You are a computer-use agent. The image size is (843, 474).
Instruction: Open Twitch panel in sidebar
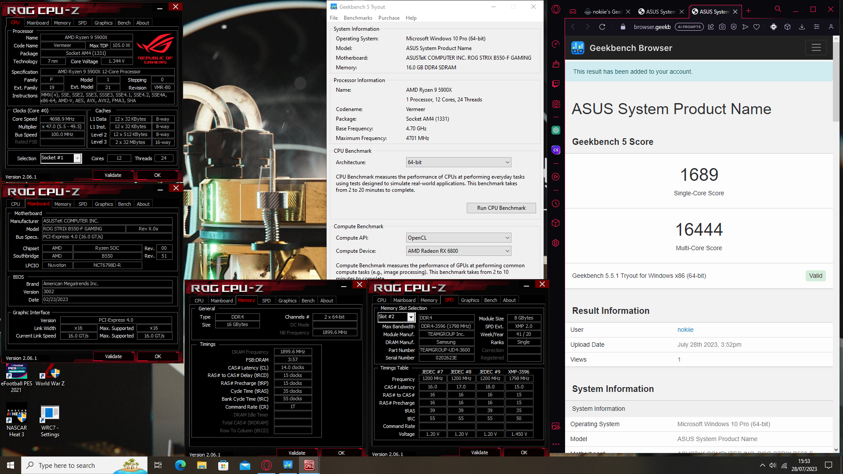point(556,84)
